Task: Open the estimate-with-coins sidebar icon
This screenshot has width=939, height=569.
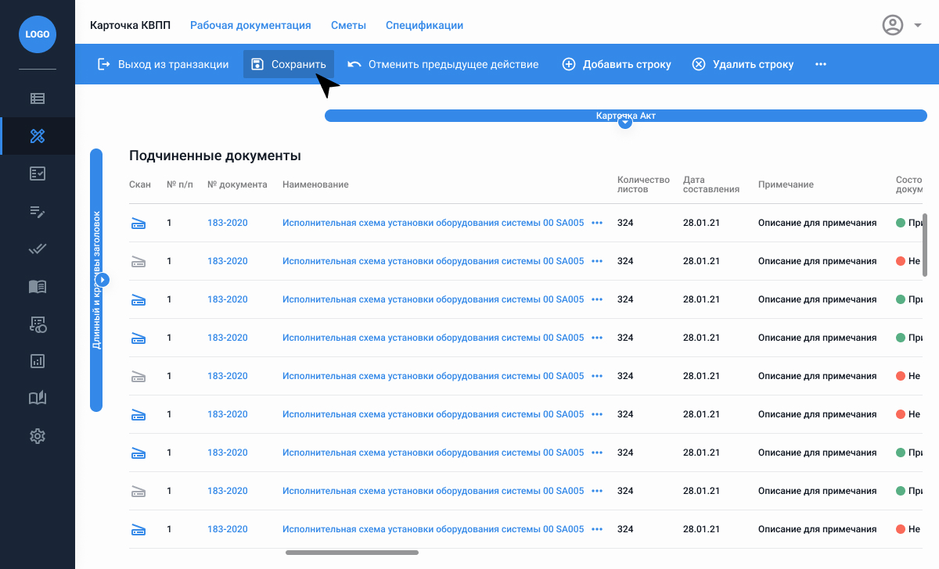Action: tap(38, 324)
